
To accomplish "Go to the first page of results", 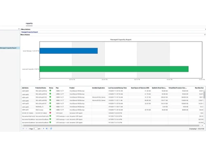I will click(x=23, y=129).
